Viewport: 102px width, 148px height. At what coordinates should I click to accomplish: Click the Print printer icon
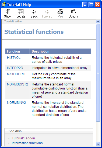pyautogui.click(x=60, y=12)
